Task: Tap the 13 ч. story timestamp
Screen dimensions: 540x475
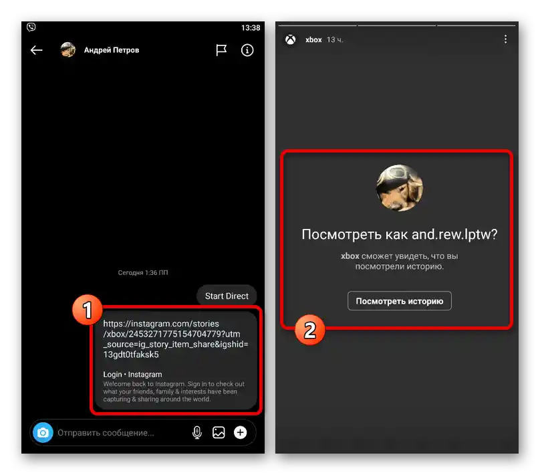Action: (x=334, y=39)
